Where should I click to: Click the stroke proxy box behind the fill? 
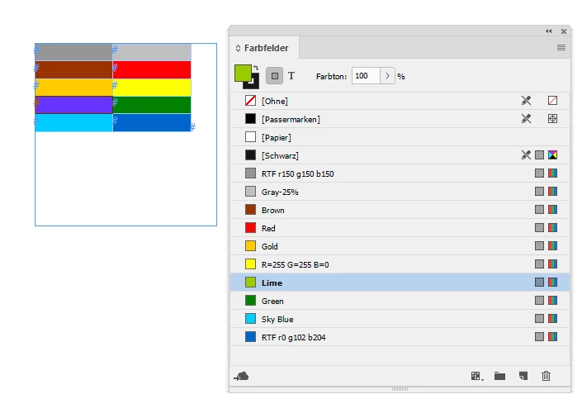point(254,84)
